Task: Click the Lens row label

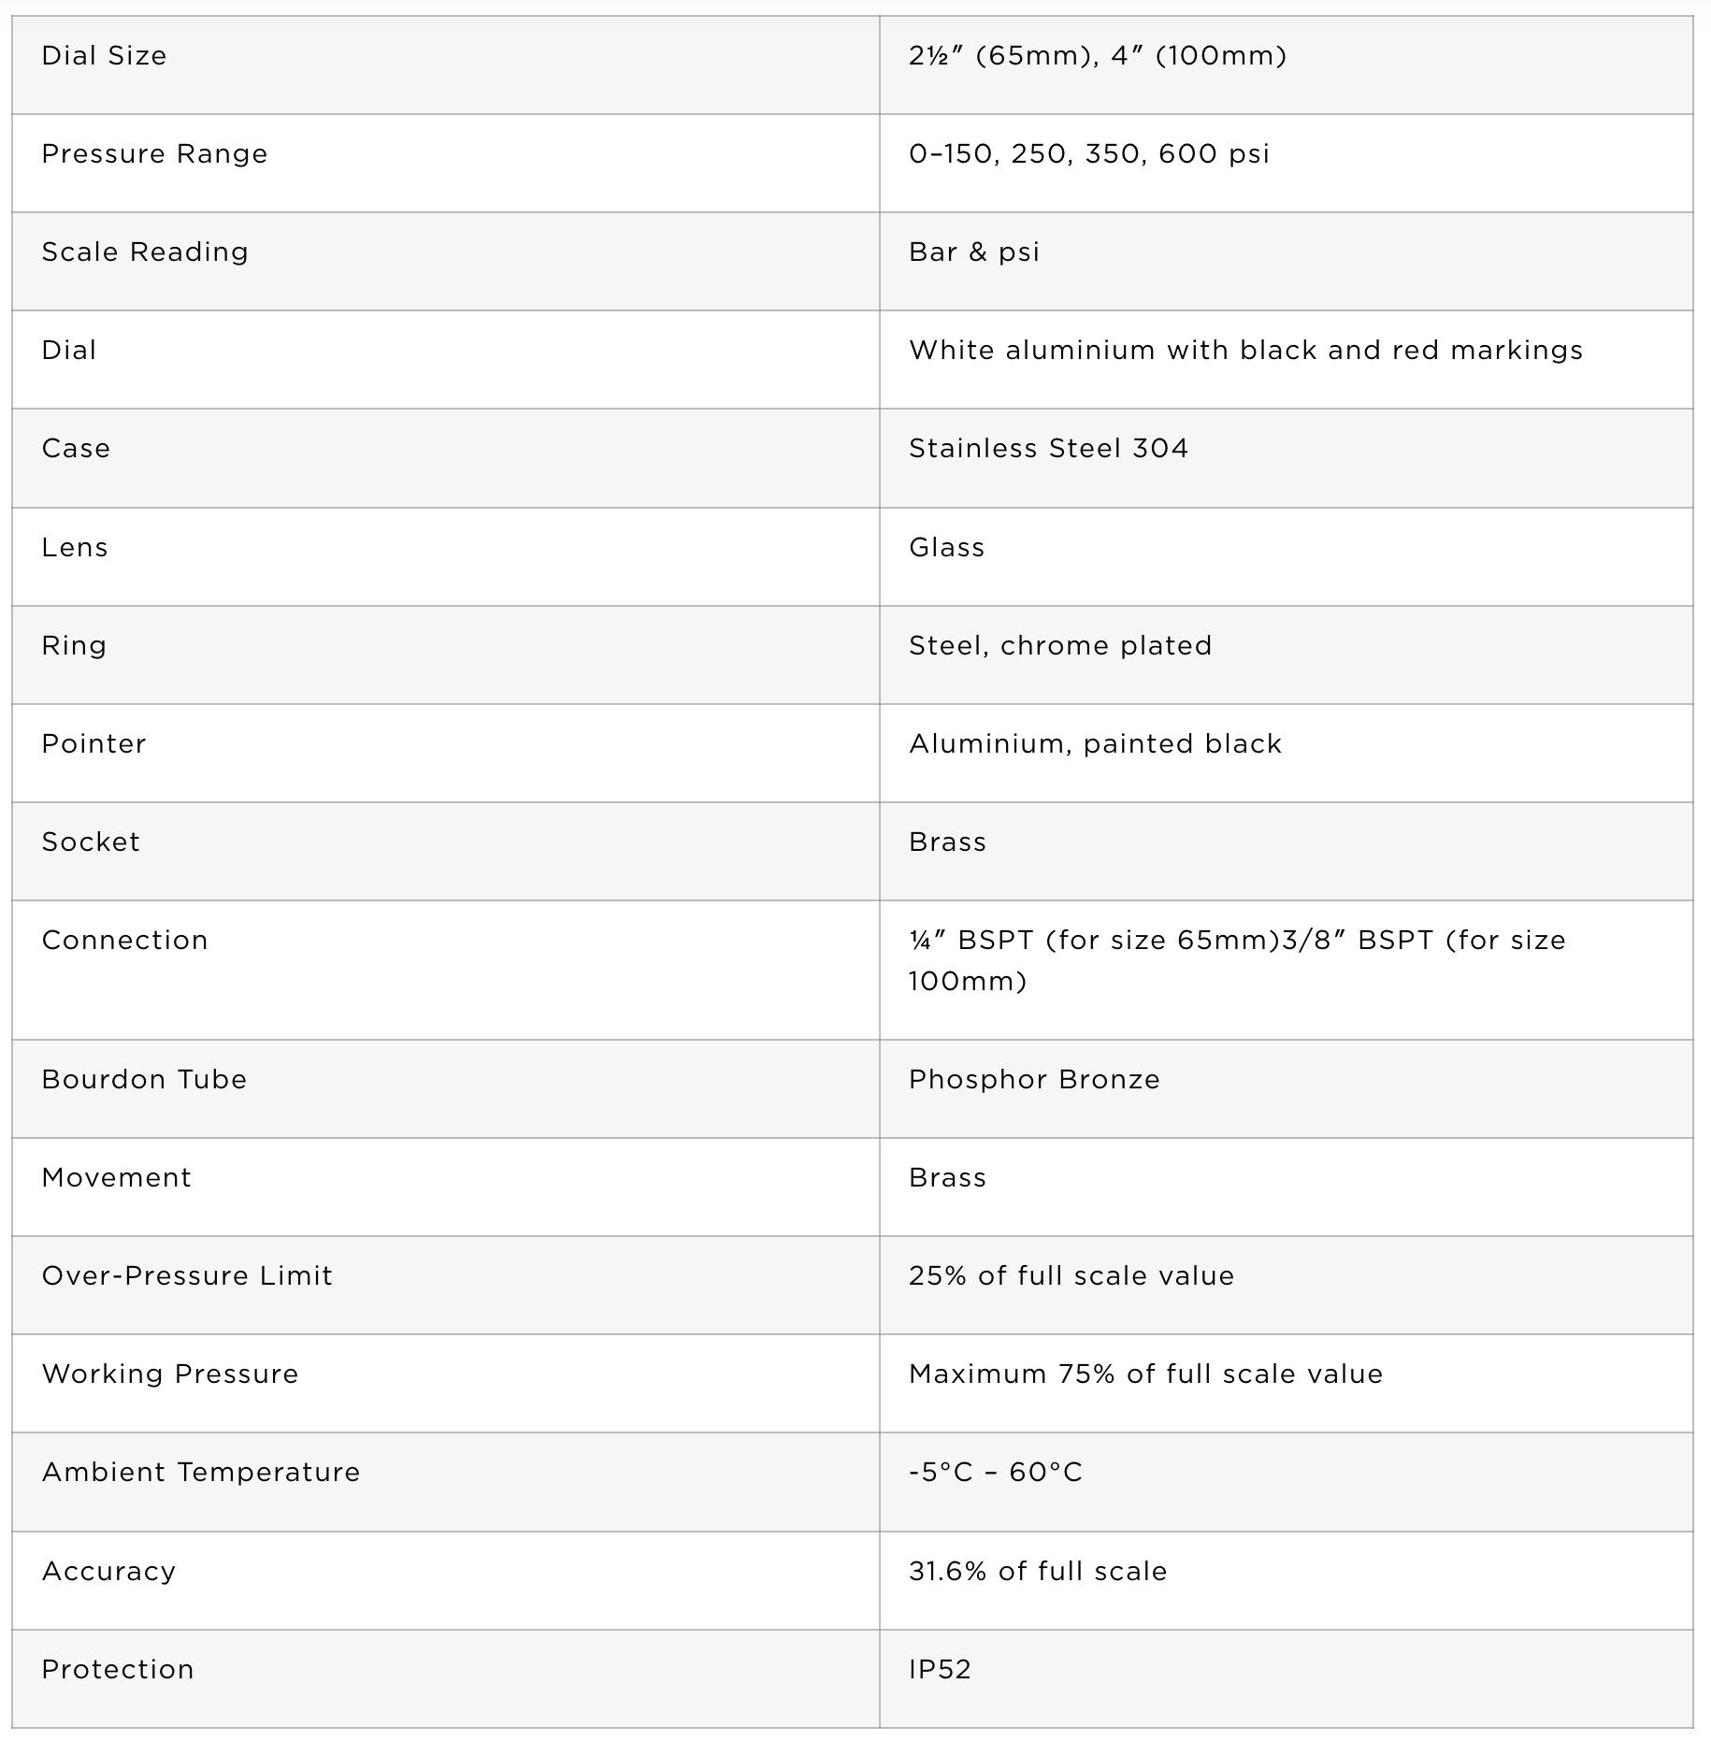Action: [x=75, y=547]
